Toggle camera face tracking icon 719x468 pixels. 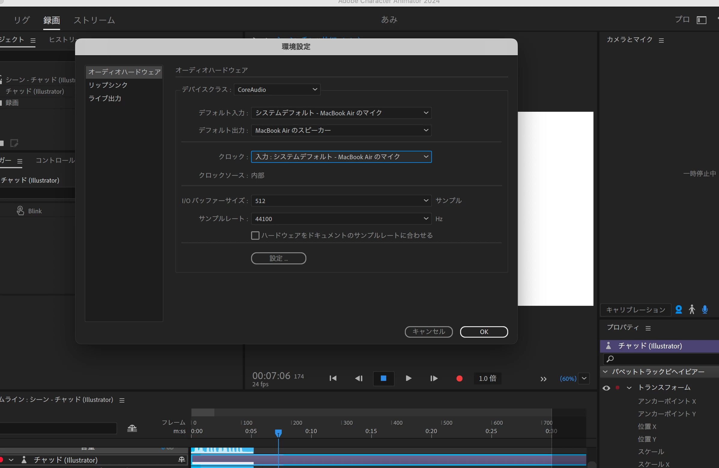tap(678, 309)
